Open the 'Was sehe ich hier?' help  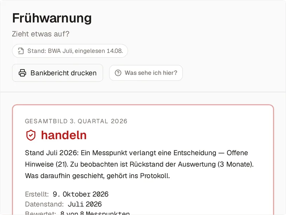(146, 73)
